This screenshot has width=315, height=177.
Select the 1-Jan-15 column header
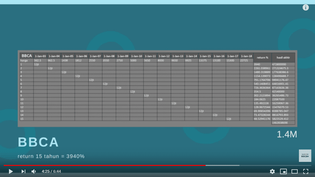[205, 56]
